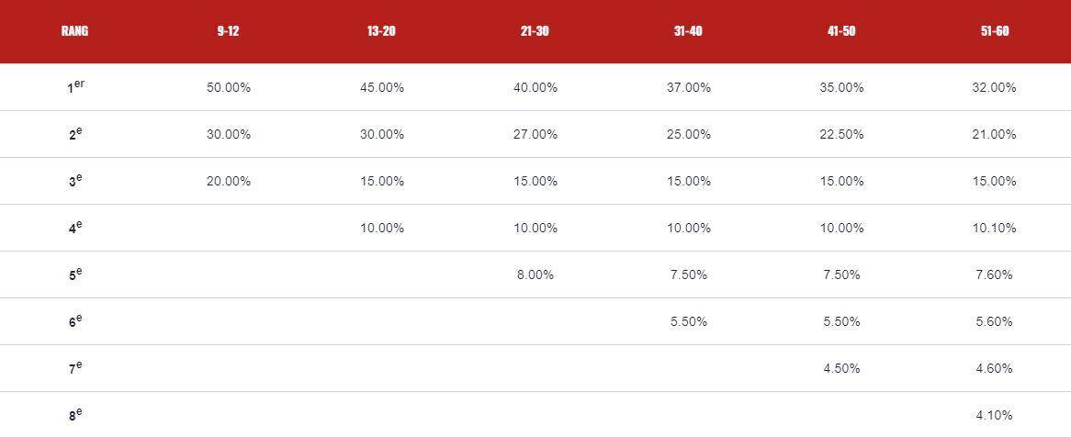The image size is (1071, 437).
Task: Click the 50.00% cell
Action: [x=229, y=88]
